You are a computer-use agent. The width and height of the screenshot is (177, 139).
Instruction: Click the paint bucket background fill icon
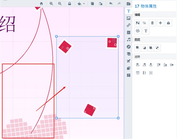pos(79,4)
